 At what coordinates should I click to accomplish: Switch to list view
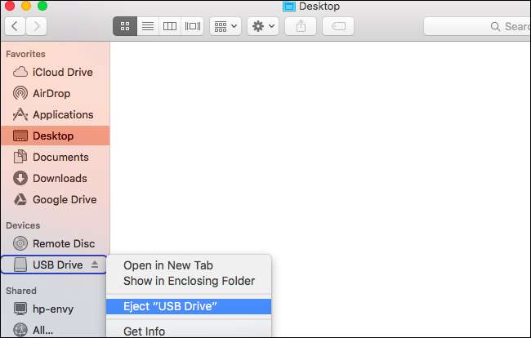click(x=148, y=26)
